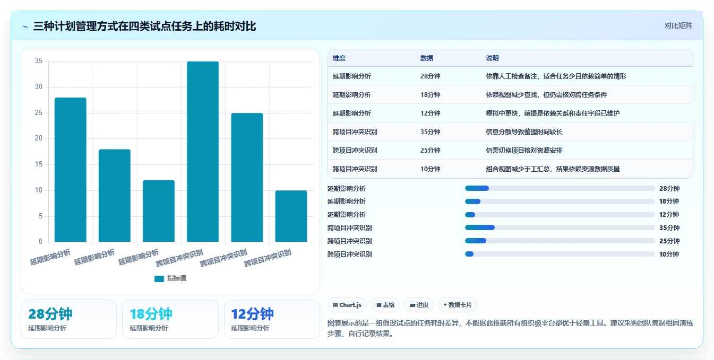The image size is (714, 360).
Task: Select the 表格 chip
Action: (385, 305)
